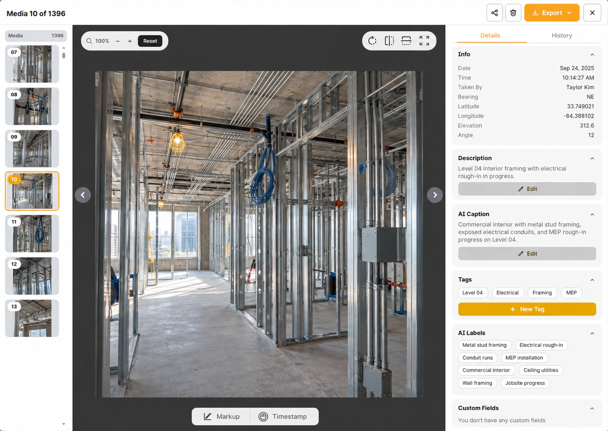Click the Level 04 tag
This screenshot has height=431, width=608.
(472, 293)
